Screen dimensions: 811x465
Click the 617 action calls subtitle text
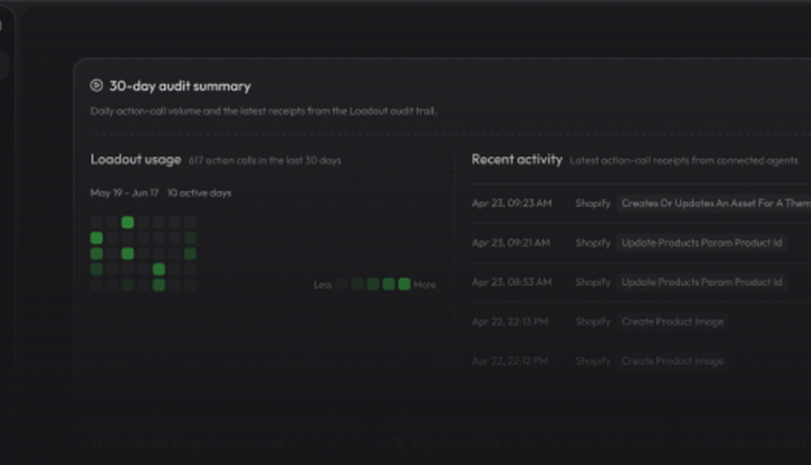coord(265,160)
